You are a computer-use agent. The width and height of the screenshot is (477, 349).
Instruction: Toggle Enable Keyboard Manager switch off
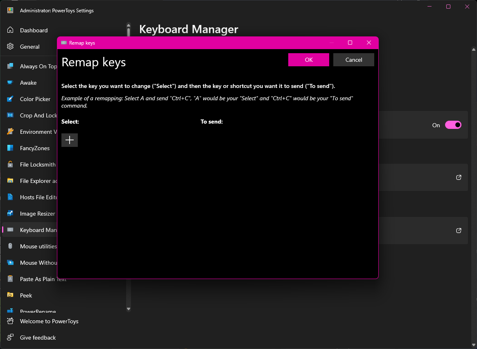pyautogui.click(x=453, y=125)
